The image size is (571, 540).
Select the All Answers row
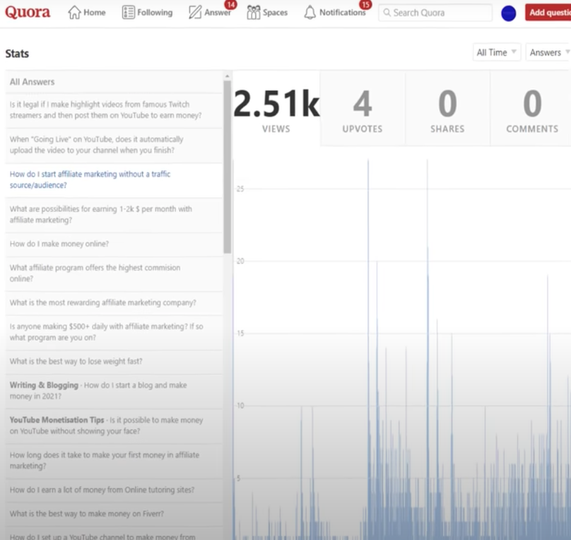(x=114, y=82)
